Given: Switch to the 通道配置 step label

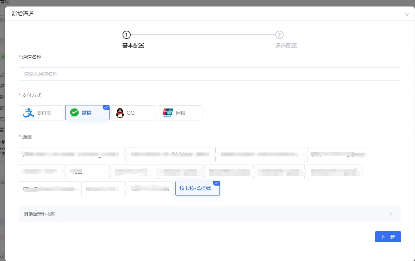Looking at the screenshot, I should pyautogui.click(x=286, y=46).
